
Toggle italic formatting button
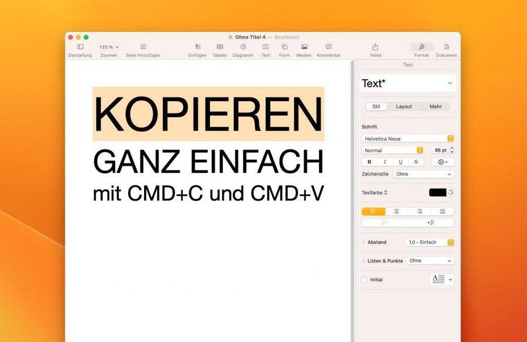pos(385,162)
